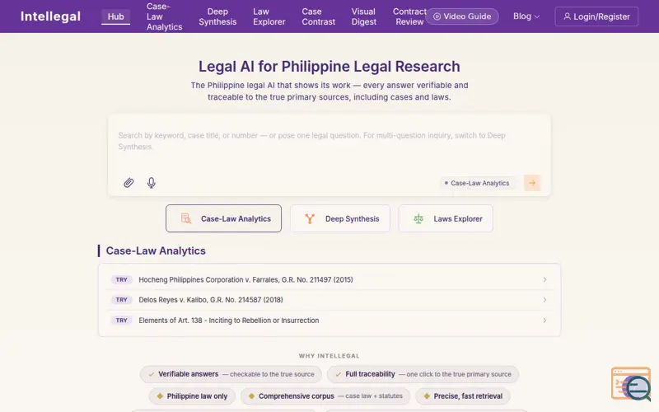Viewport: 659px width, 412px height.
Task: Click chevron on Art. 138 Inciting to Rebellion row
Action: tap(544, 321)
